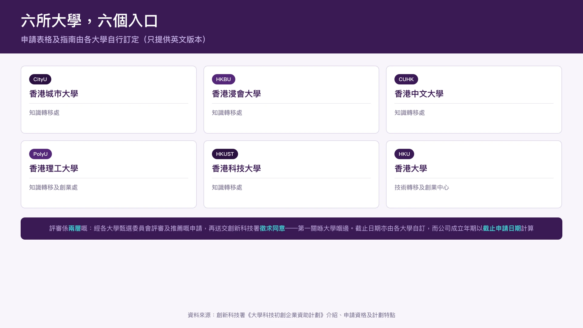Click the highlighted phrase 截止申請日期

tap(502, 228)
